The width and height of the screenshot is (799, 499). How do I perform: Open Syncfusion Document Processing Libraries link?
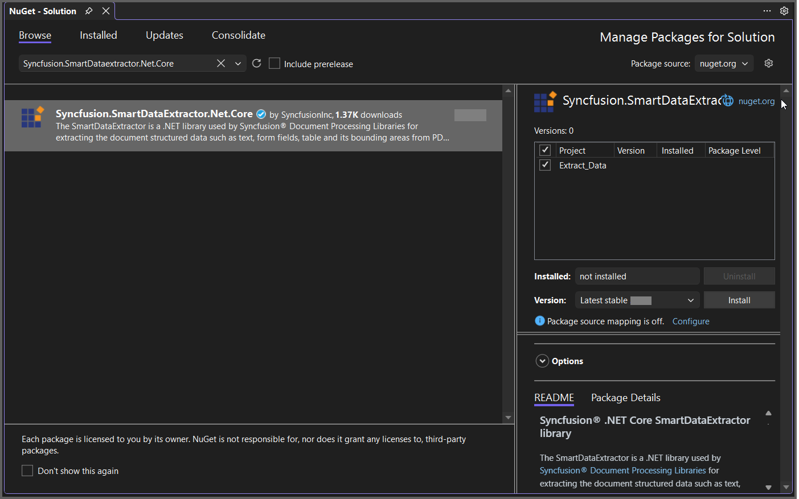pyautogui.click(x=623, y=471)
